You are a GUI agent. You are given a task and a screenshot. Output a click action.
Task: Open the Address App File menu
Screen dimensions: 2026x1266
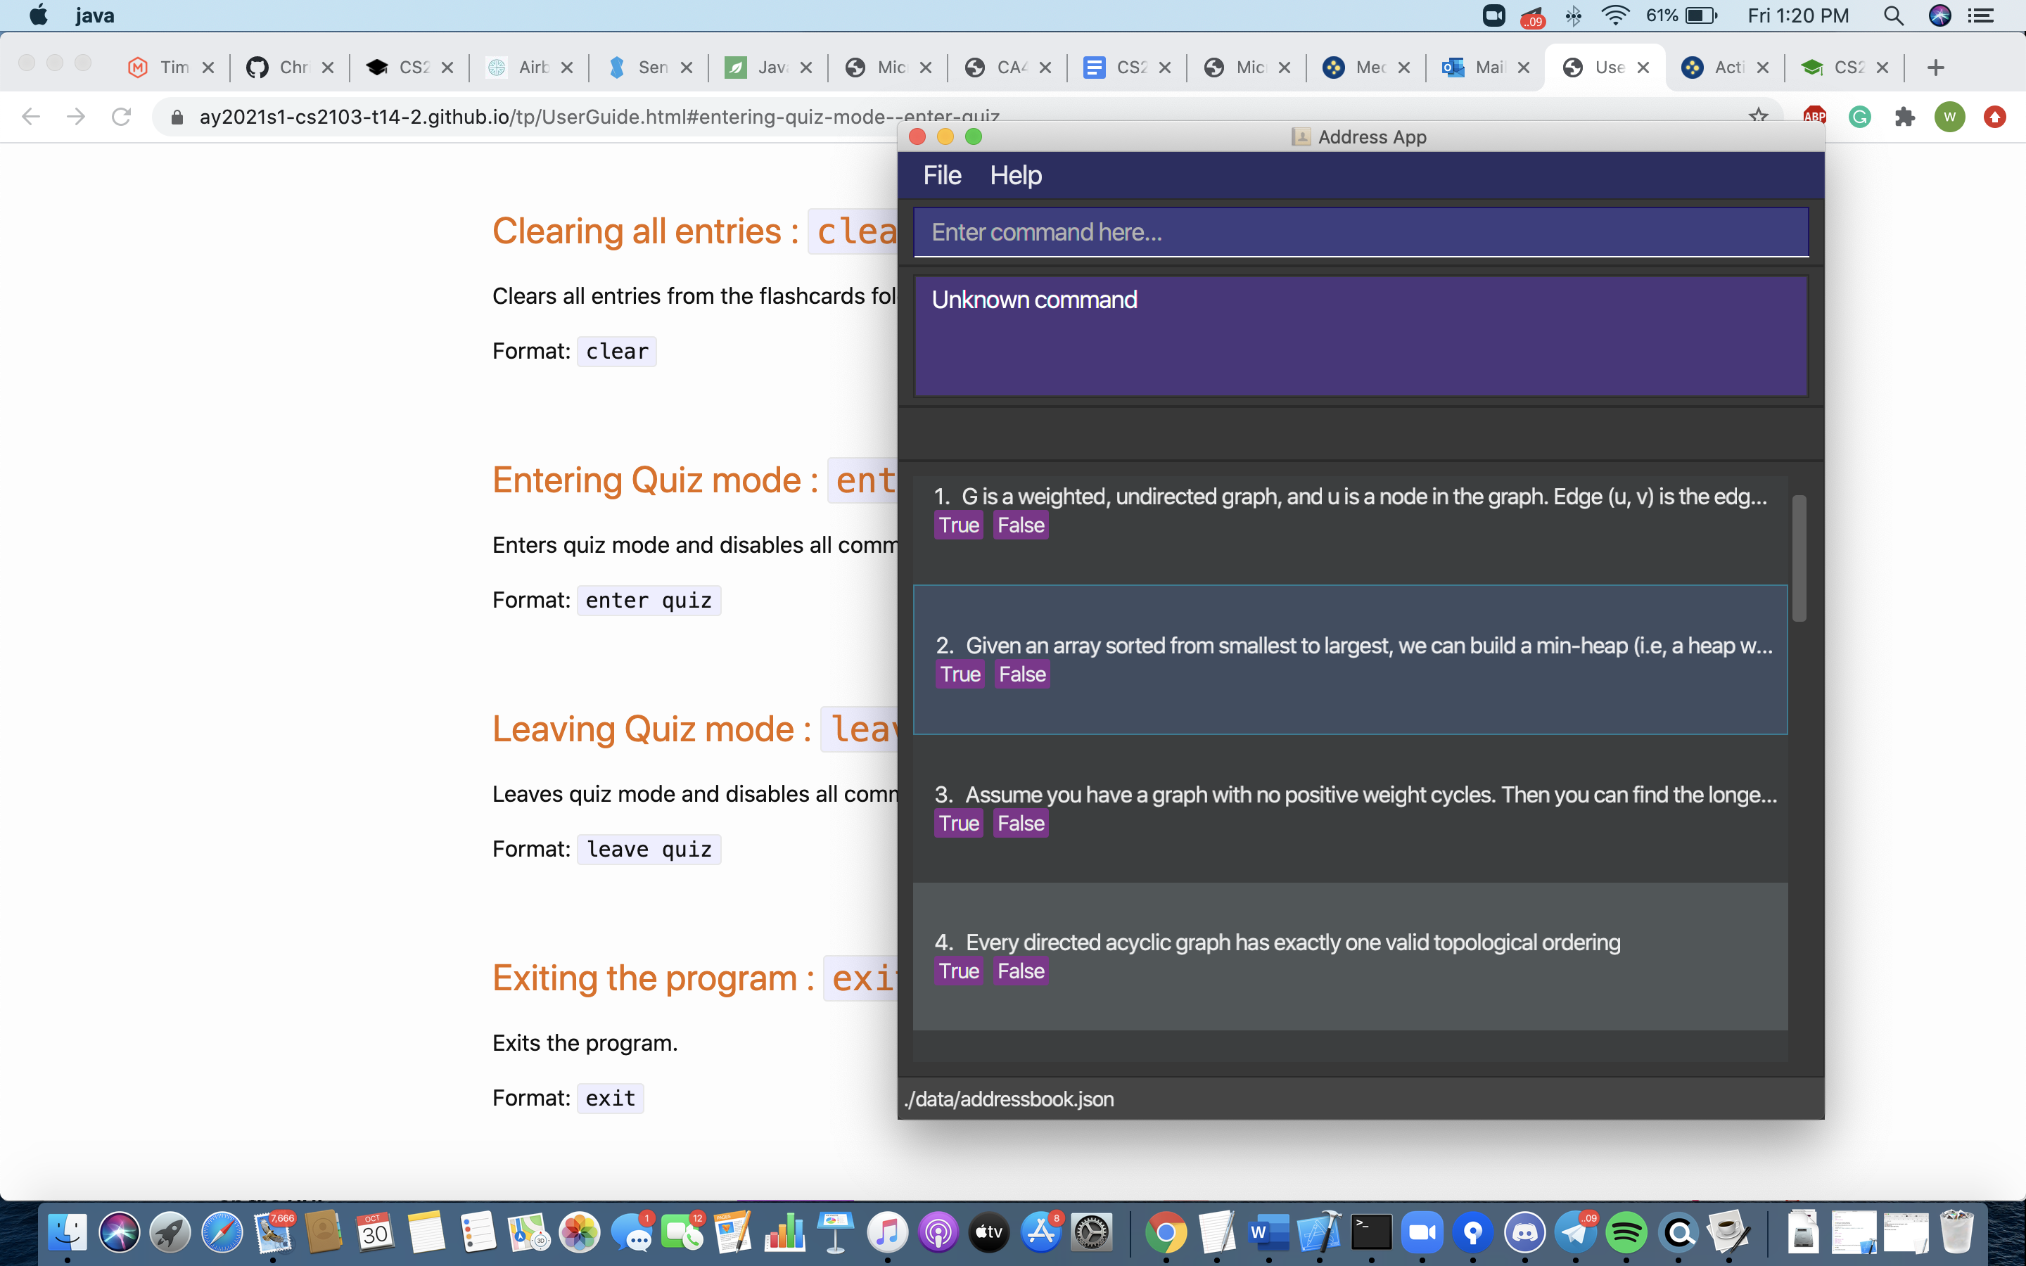coord(942,175)
